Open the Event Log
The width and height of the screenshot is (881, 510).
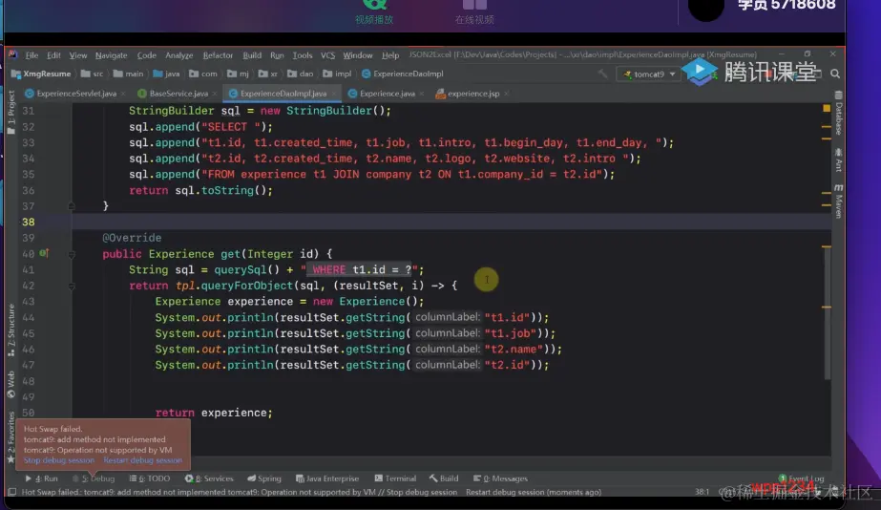(x=801, y=478)
